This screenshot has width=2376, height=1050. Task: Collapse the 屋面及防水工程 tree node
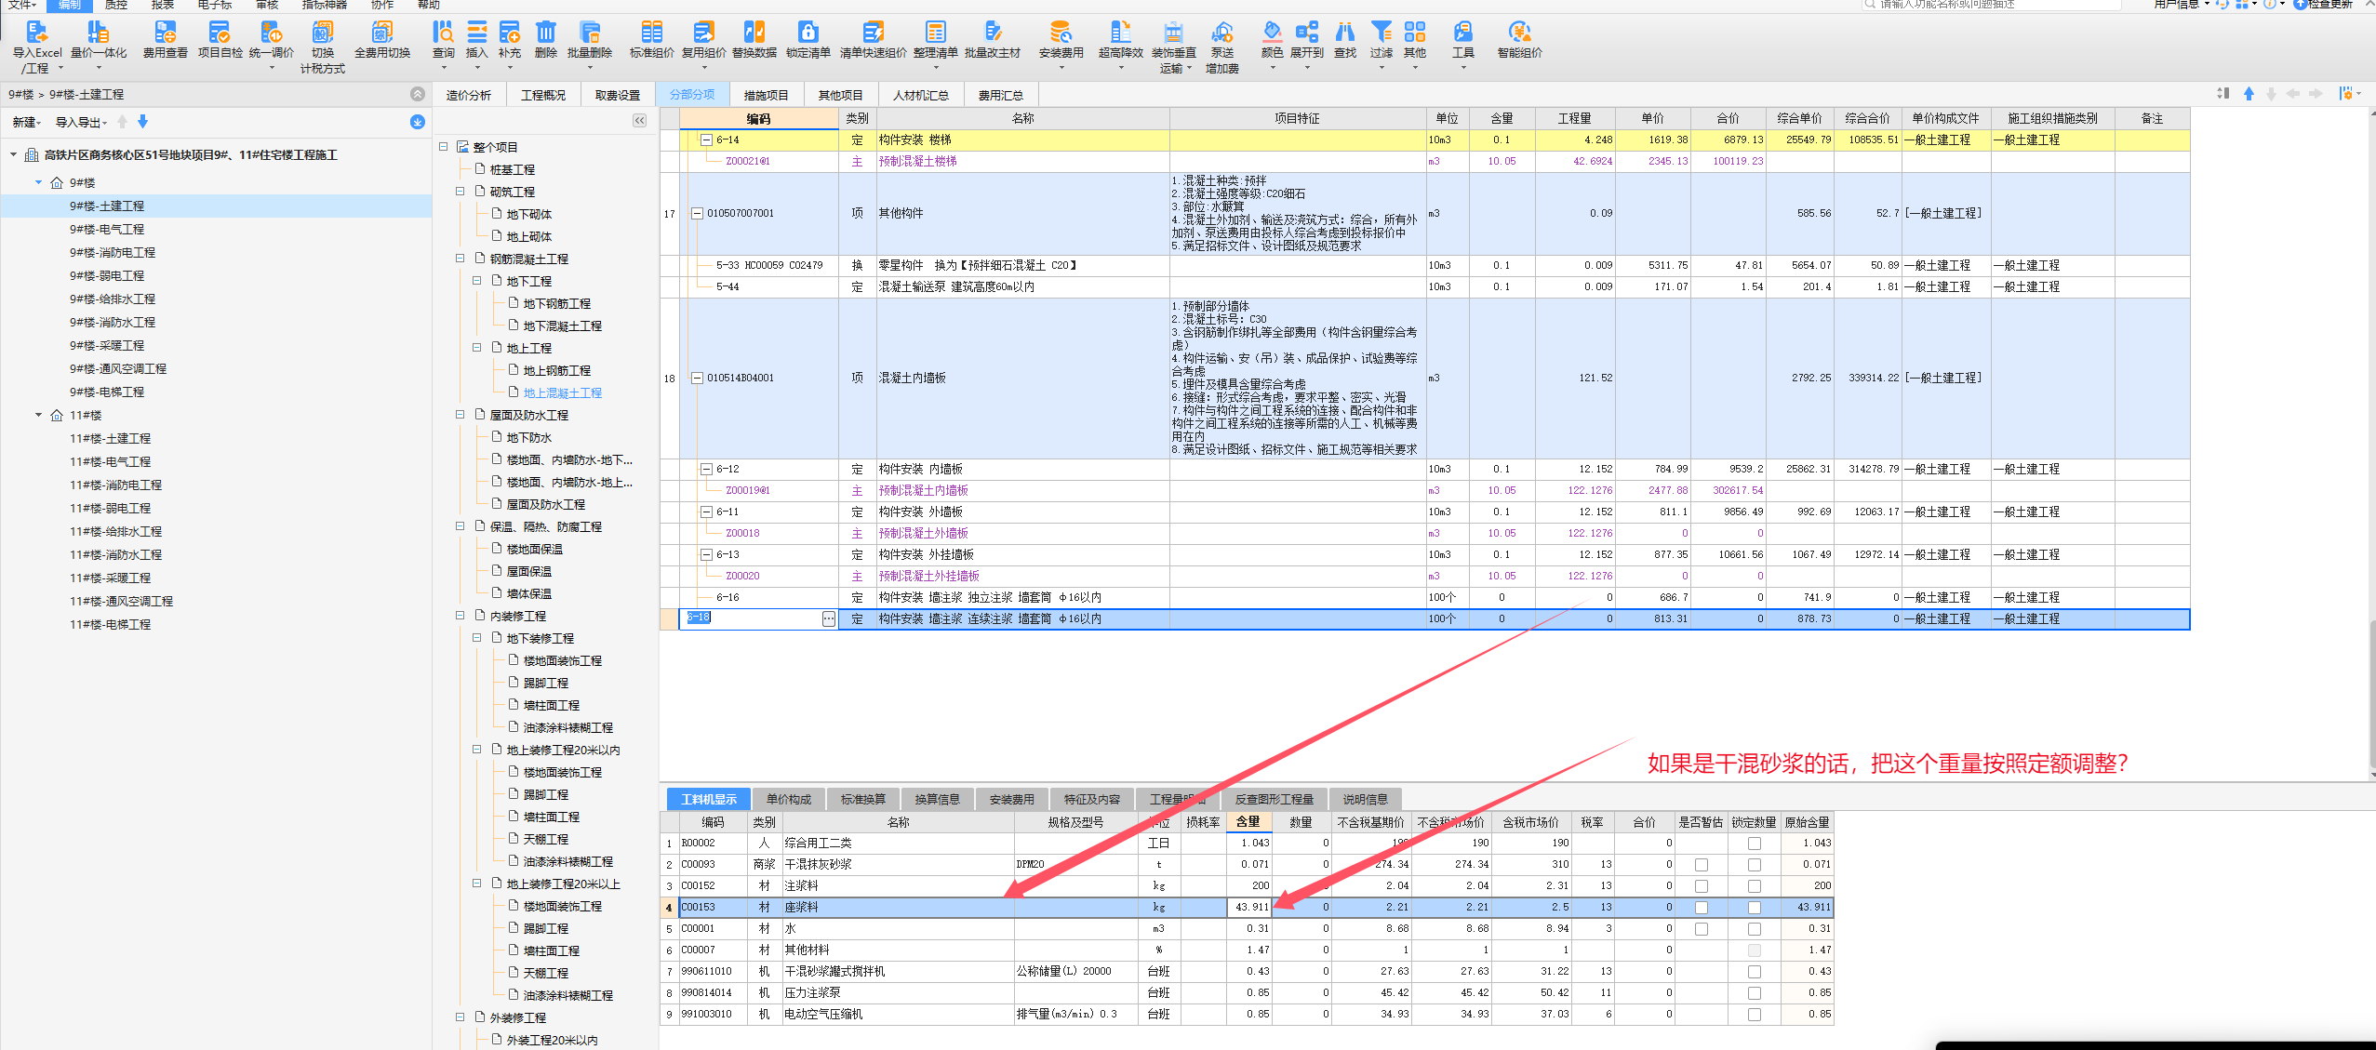(x=461, y=415)
